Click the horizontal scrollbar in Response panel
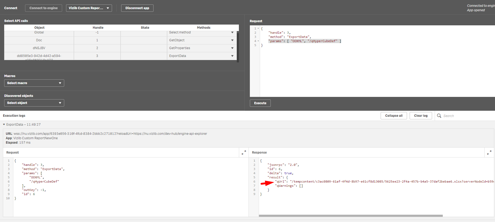Image resolution: width=495 pixels, height=222 pixels. [351, 216]
